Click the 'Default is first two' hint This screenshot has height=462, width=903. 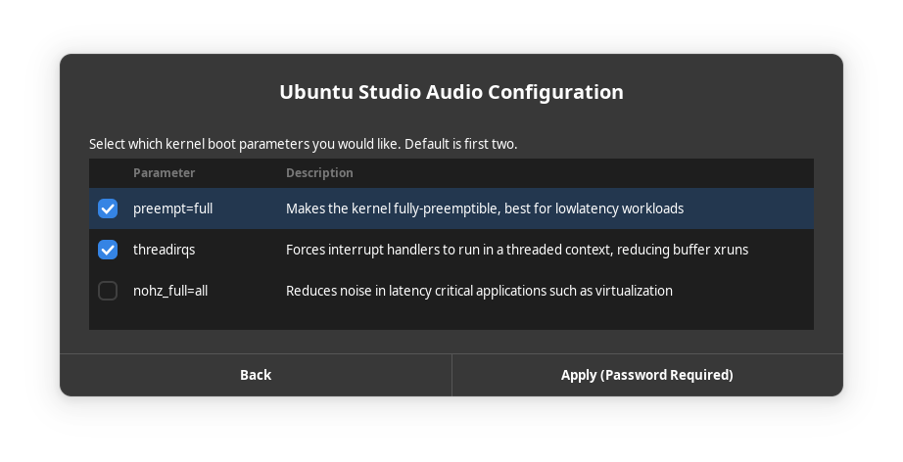461,144
